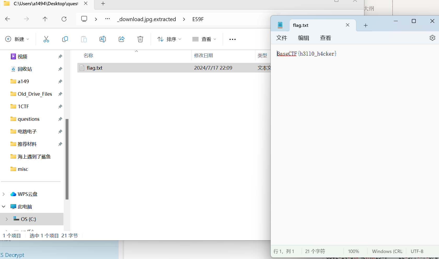
Task: Open 视频 in the navigation pane
Action: pyautogui.click(x=22, y=57)
